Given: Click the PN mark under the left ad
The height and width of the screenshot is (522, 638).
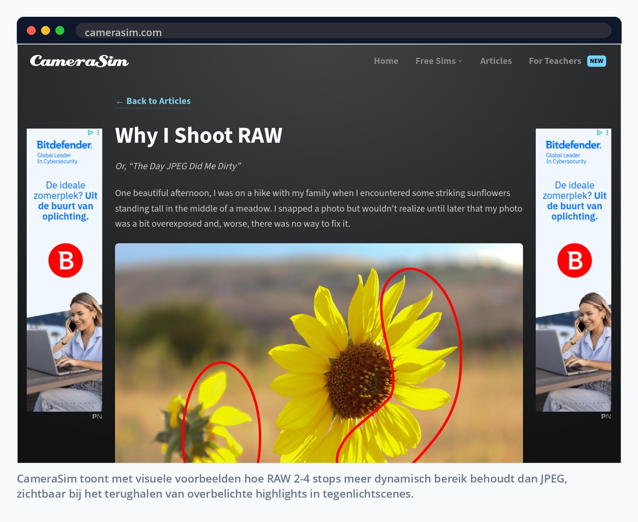Looking at the screenshot, I should pos(97,416).
